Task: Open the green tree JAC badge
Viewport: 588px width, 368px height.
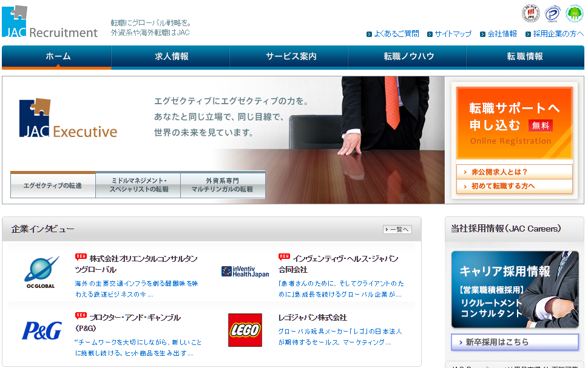Action: click(575, 13)
